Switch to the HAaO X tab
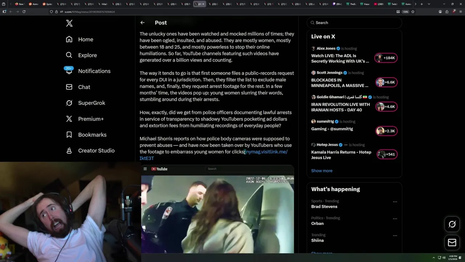This screenshot has height=262, width=465. click(103, 4)
